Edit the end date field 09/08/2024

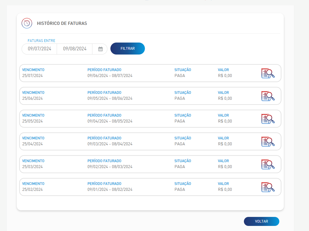(x=75, y=49)
